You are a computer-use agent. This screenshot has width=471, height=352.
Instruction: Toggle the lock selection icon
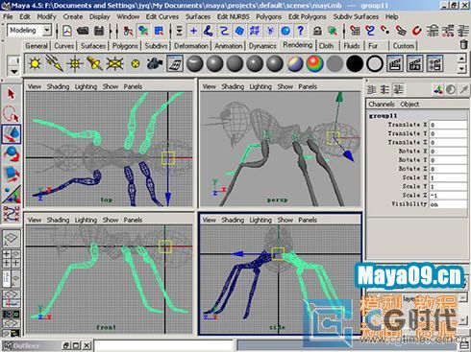317,31
